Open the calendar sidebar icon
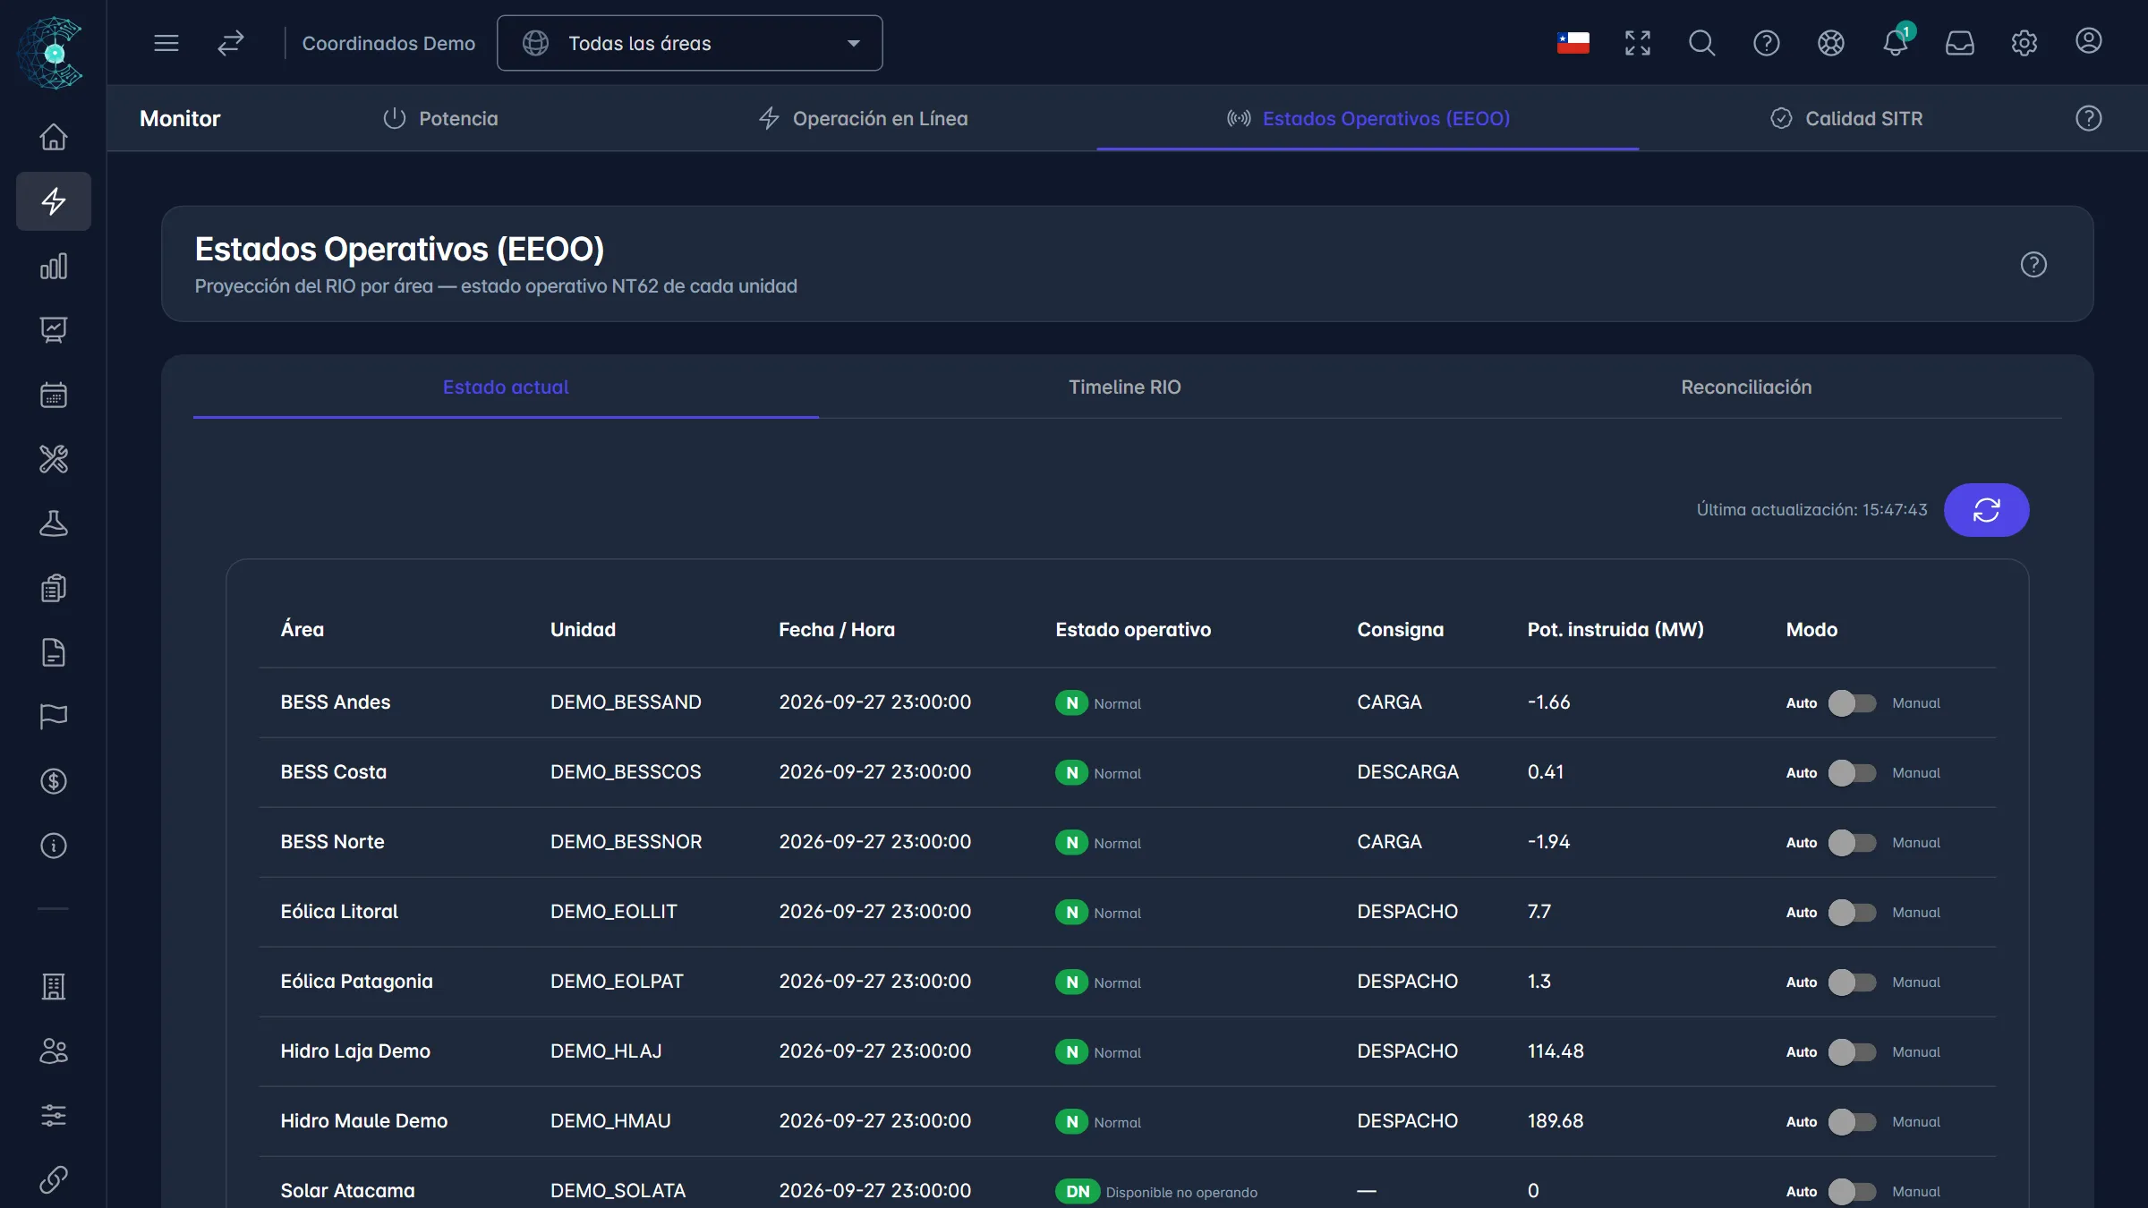 pos(54,395)
